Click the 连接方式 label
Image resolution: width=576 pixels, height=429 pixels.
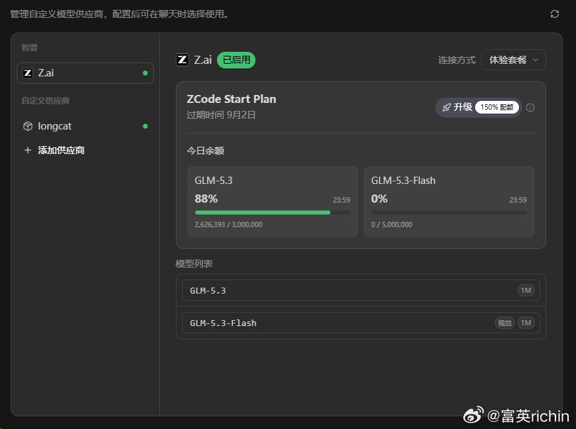[x=457, y=60]
